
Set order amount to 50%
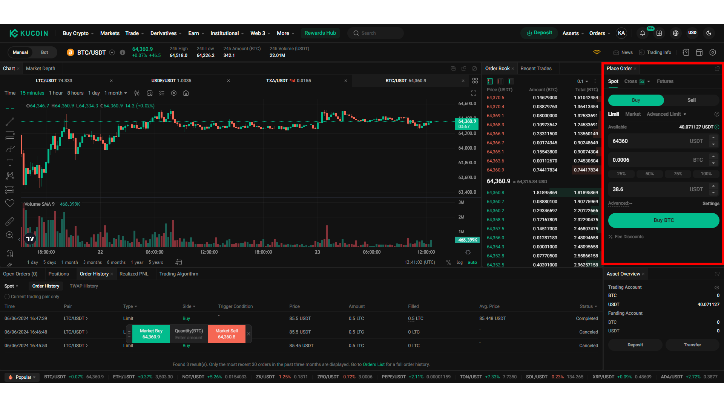tap(649, 174)
